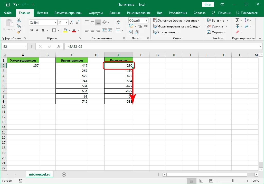Viewport: 264px width, 184px height.
Task: Expand the Name Box dropdown arrow
Action: point(25,46)
